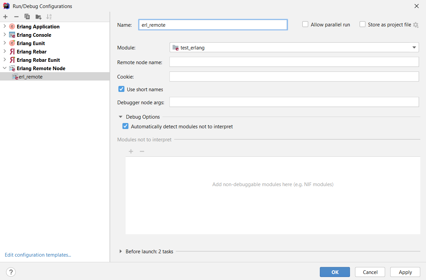Create new configuration folder icon
426x280 pixels.
tap(39, 17)
